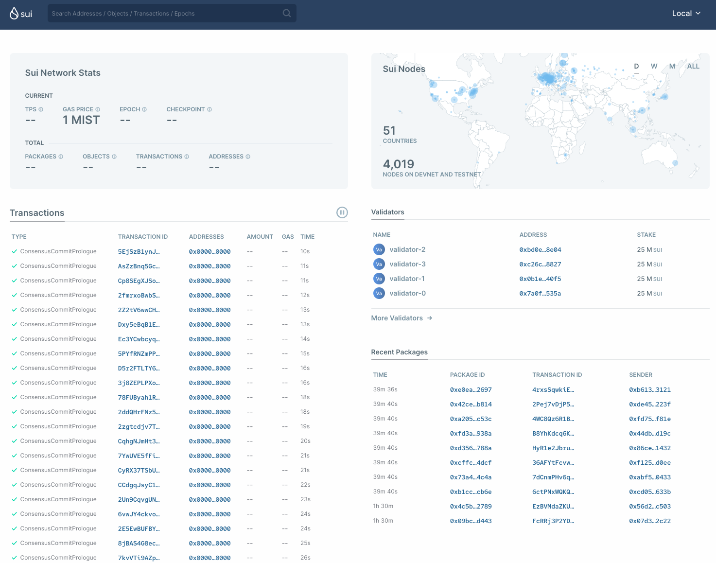Screen dimensions: 716x563
Task: Click success checkmark for 5EjSzB1ynJ transaction
Action: pyautogui.click(x=15, y=251)
